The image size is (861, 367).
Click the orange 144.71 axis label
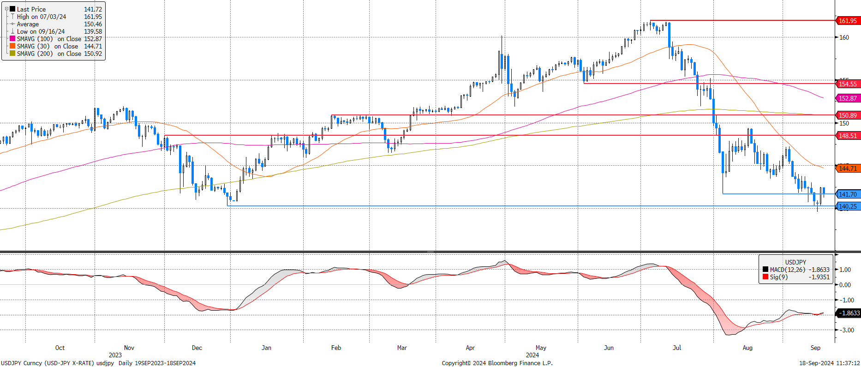pos(847,168)
